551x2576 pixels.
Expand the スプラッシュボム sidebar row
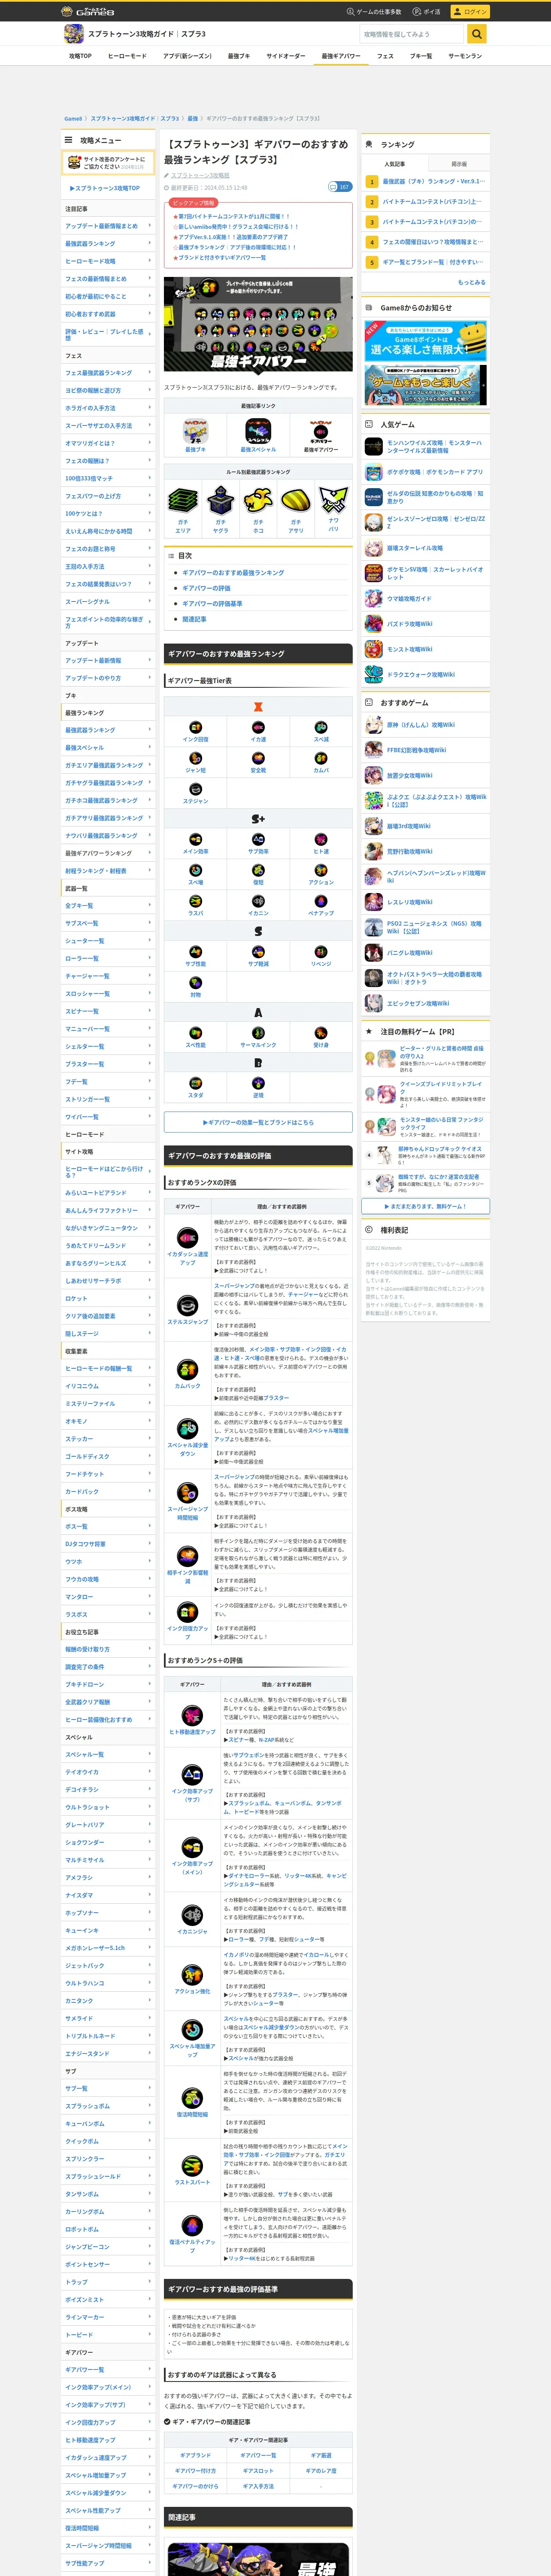coord(108,2106)
